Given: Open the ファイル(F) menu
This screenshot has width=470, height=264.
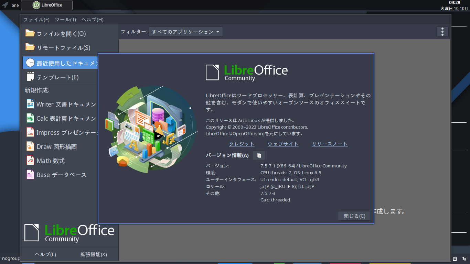Looking at the screenshot, I should (36, 20).
